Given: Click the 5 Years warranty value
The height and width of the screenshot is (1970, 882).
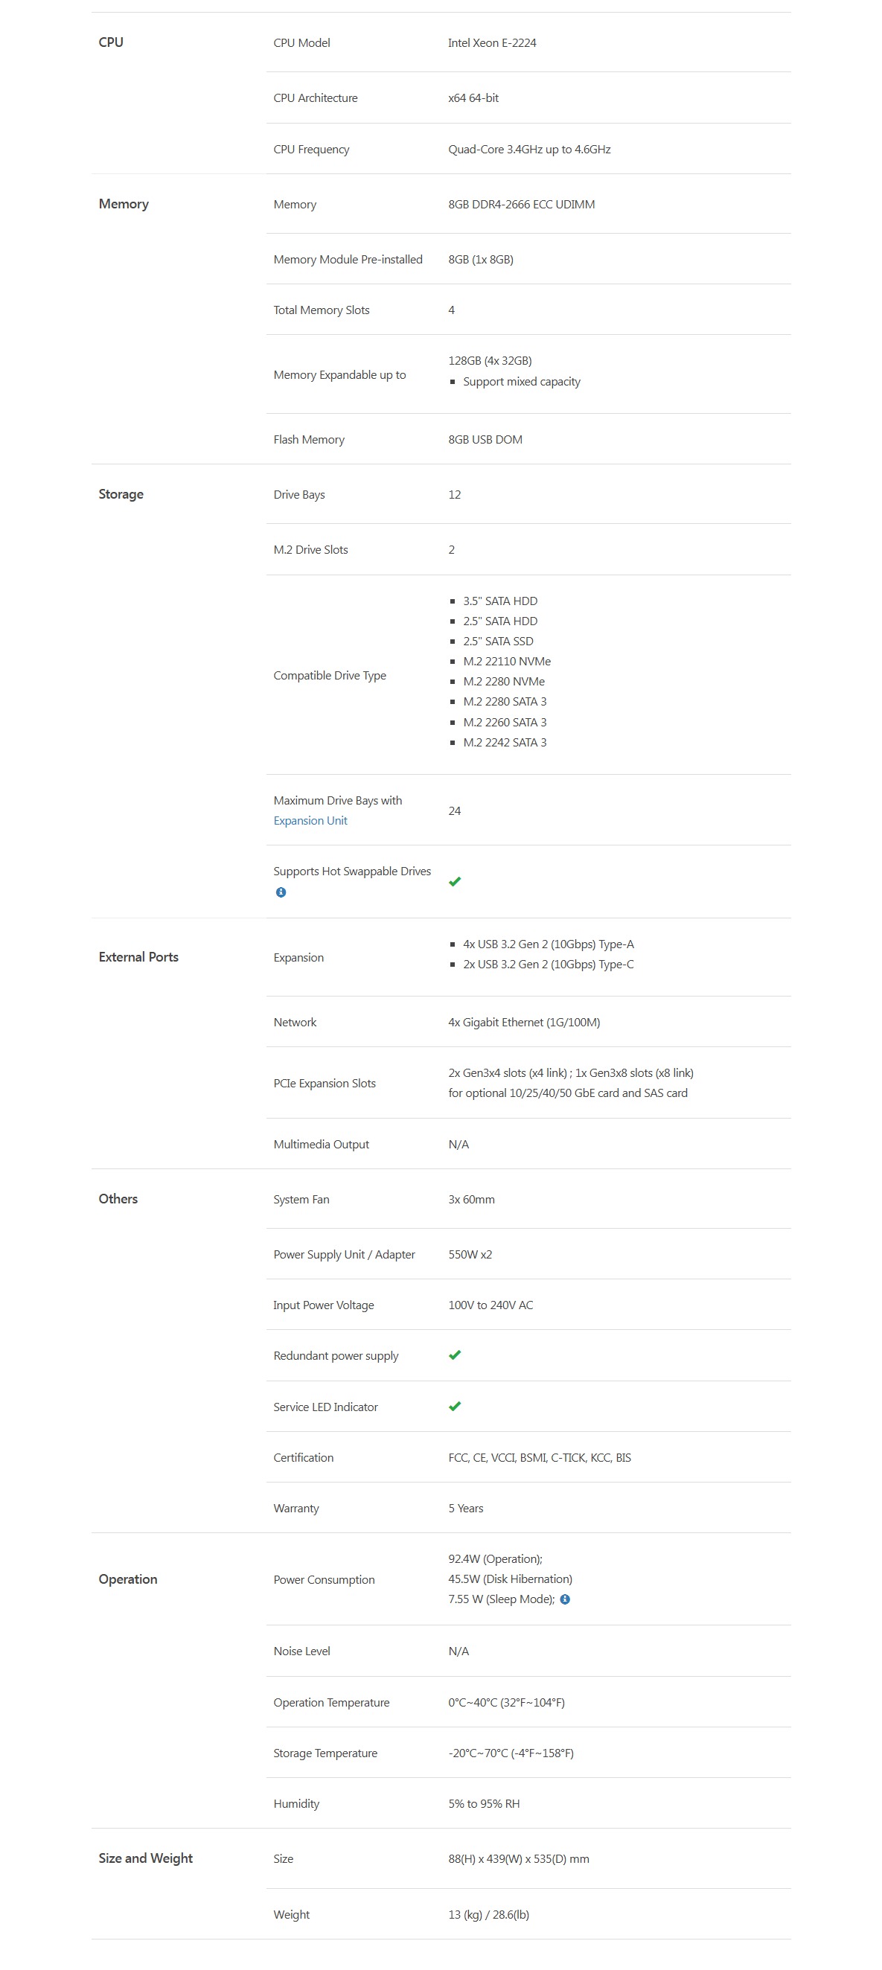Looking at the screenshot, I should (466, 1508).
